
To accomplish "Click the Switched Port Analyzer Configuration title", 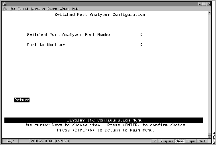I will 100,14.
